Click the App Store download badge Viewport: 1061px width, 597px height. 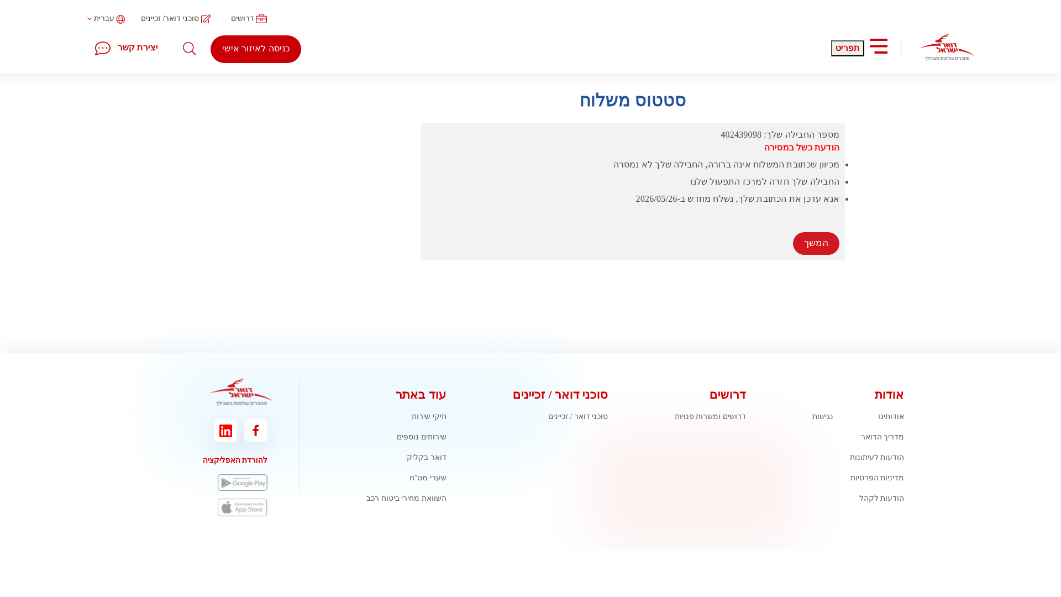pyautogui.click(x=243, y=507)
